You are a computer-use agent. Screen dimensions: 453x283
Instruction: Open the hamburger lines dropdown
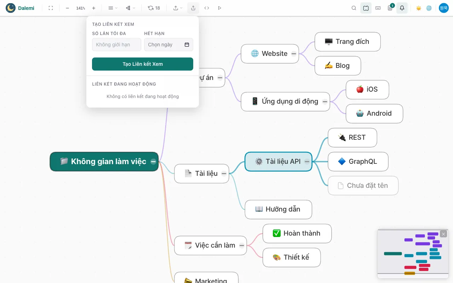[x=113, y=8]
